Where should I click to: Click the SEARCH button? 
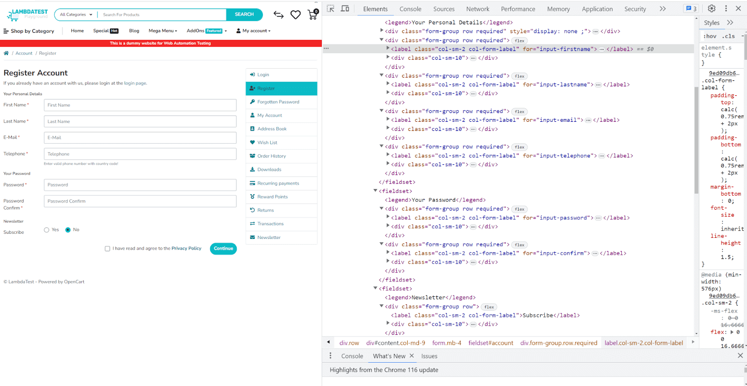(x=244, y=14)
